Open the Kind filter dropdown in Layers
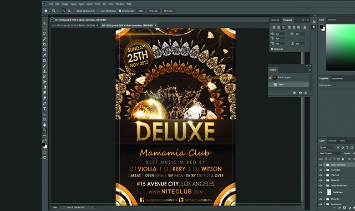 327,148
